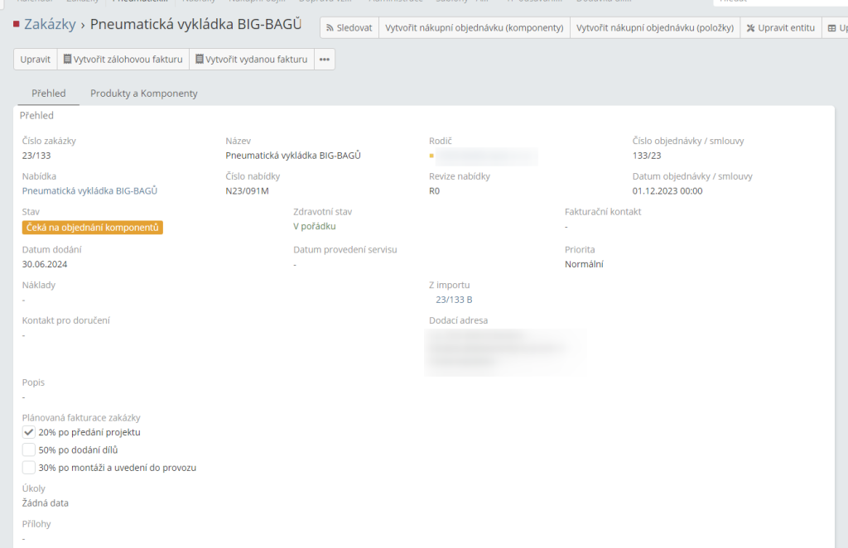The height and width of the screenshot is (548, 848).
Task: Click the red square Zakázky module icon
Action: point(17,25)
